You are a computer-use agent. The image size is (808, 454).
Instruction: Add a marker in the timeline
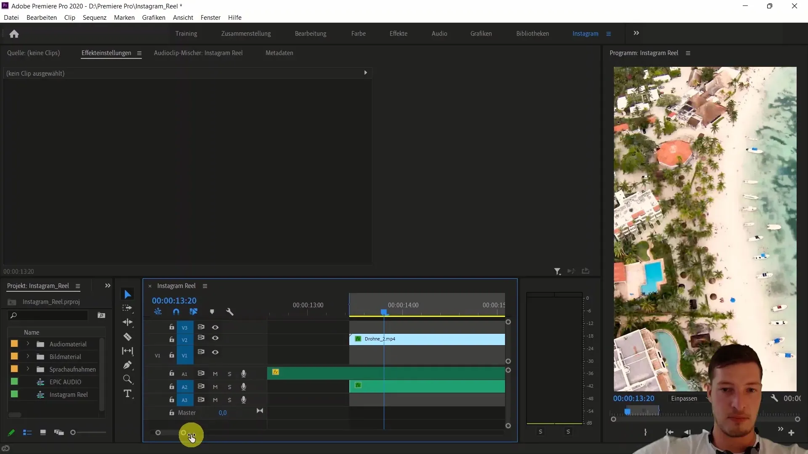212,312
